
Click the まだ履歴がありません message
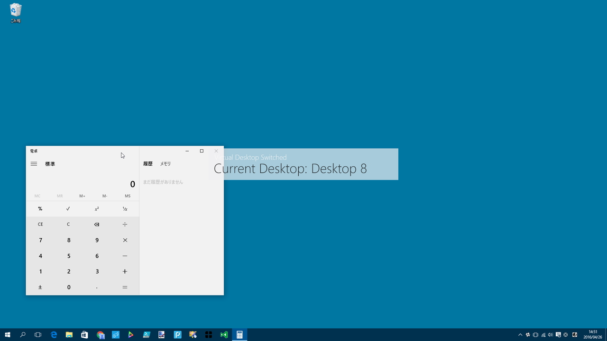coord(163,182)
